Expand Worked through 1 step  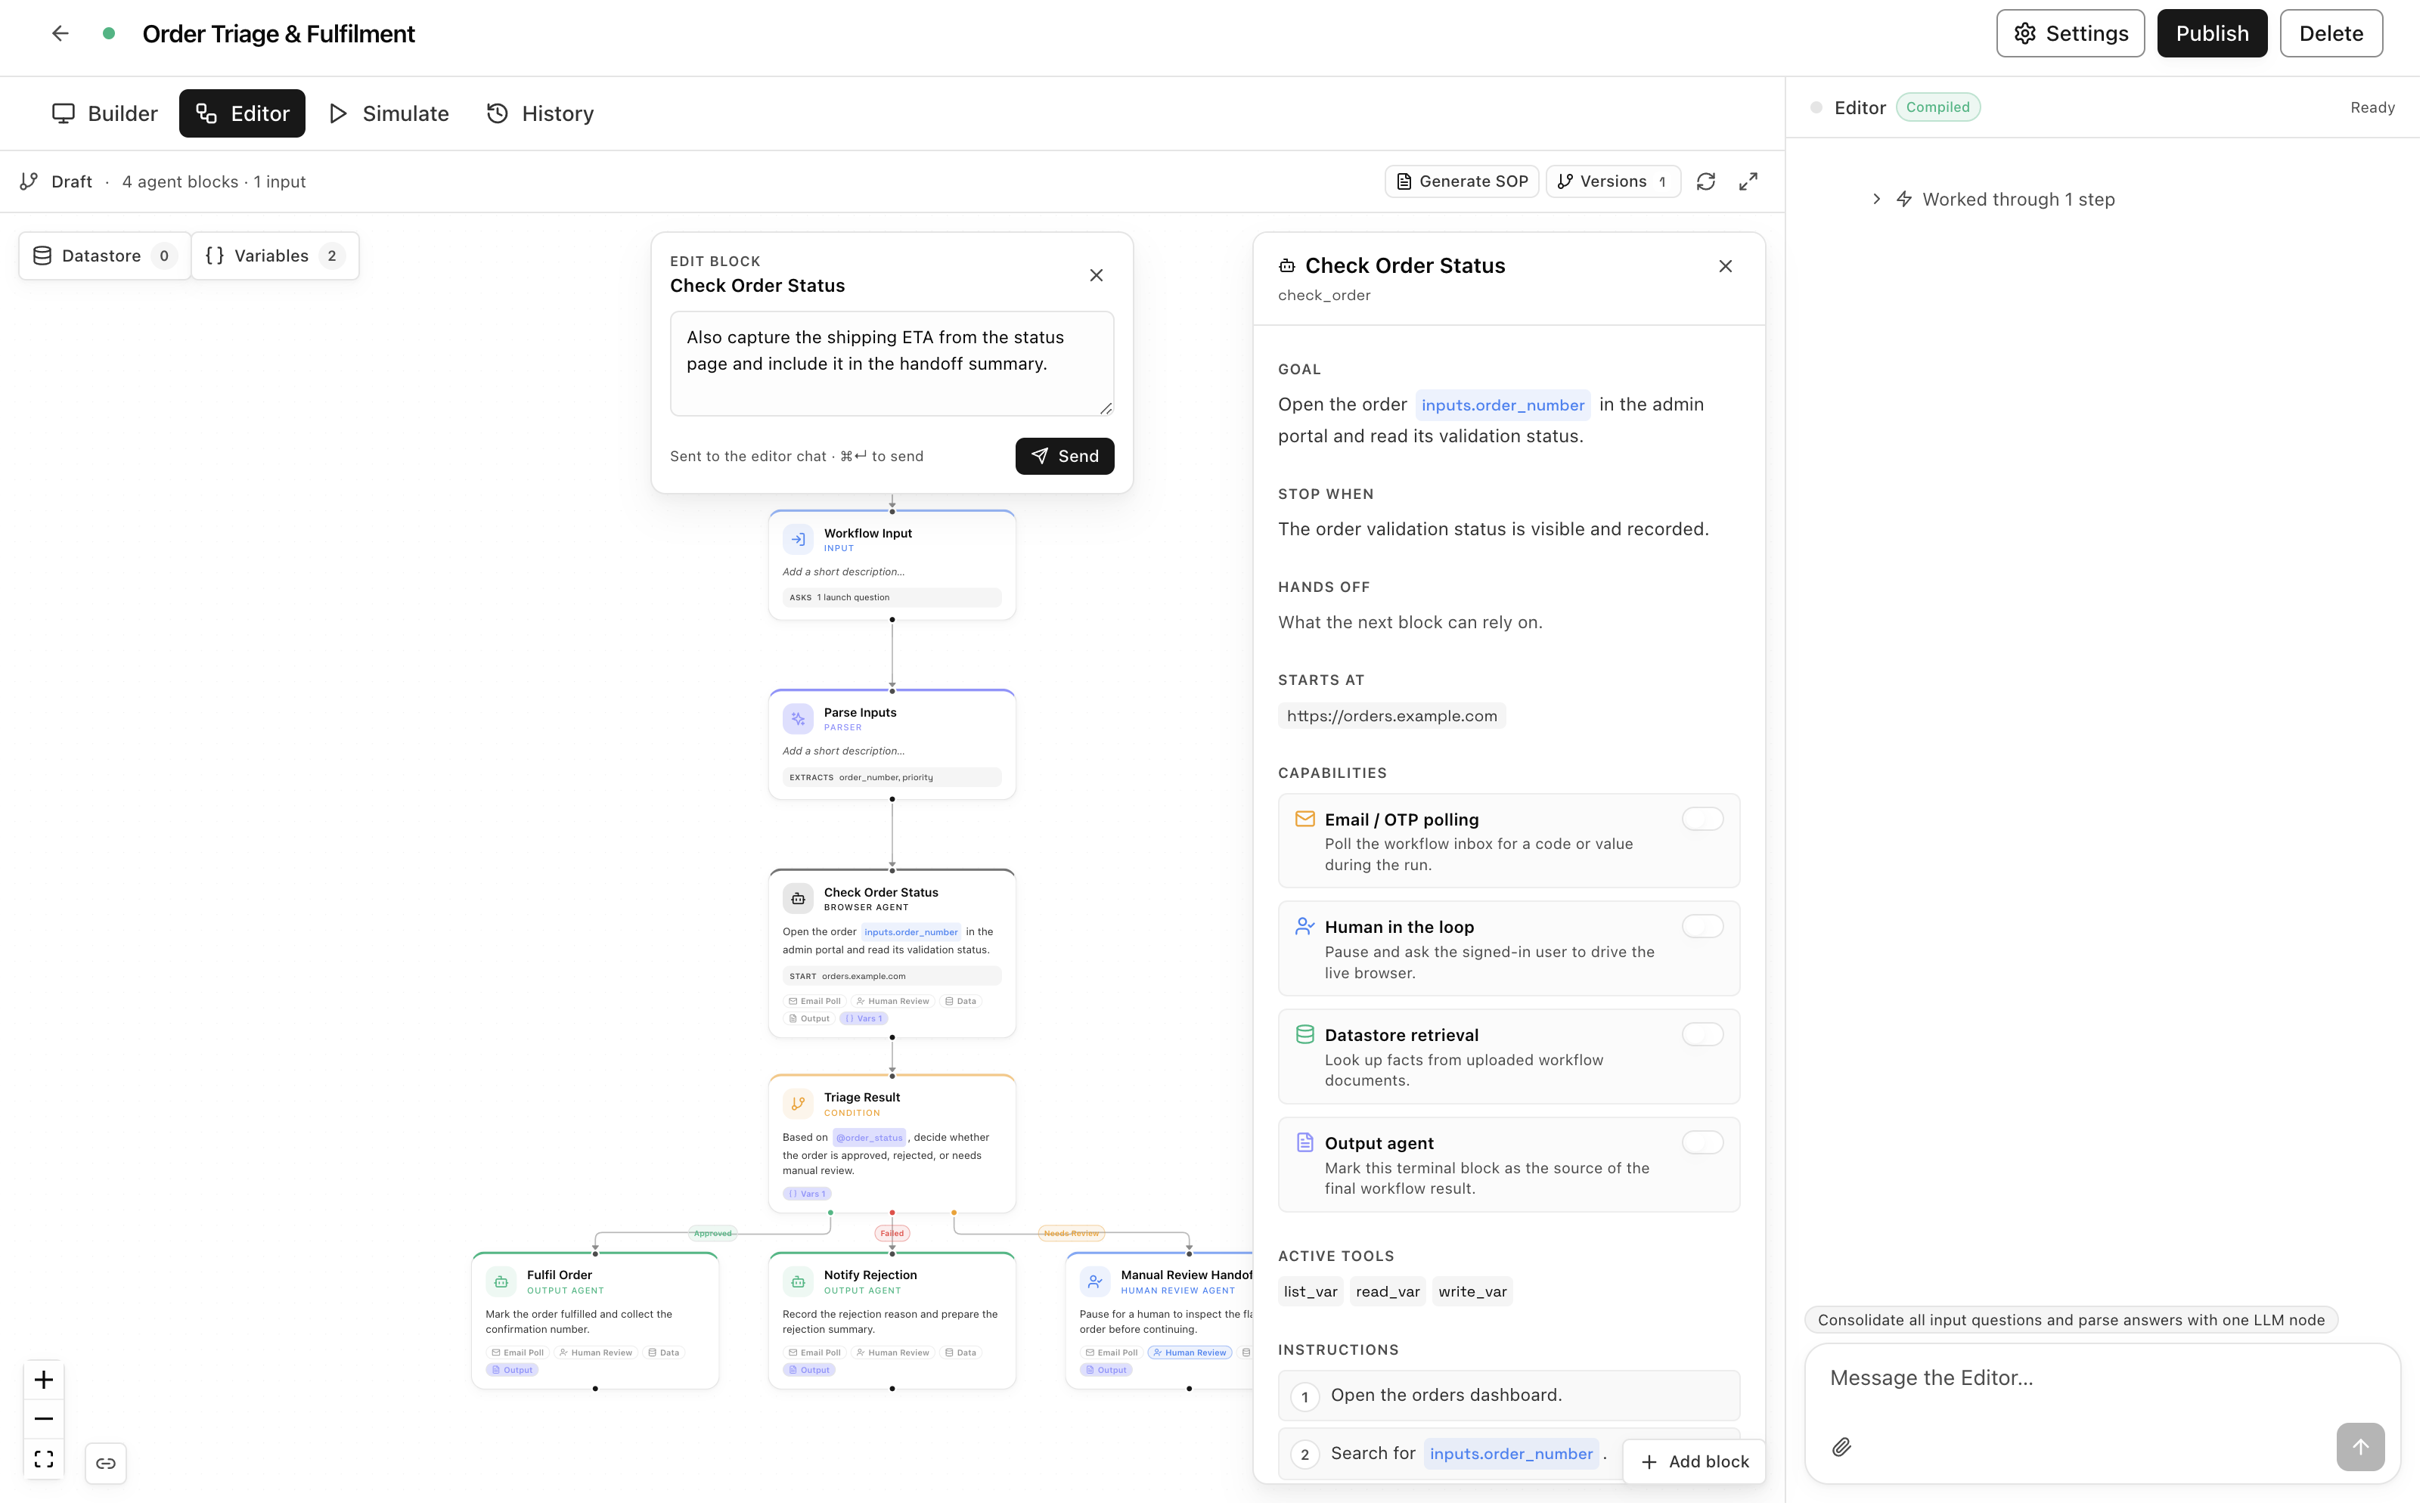[2003, 200]
